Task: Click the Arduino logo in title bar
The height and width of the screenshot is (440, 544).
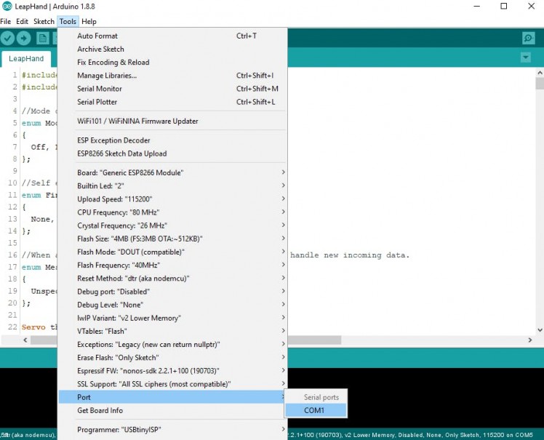Action: pos(7,7)
